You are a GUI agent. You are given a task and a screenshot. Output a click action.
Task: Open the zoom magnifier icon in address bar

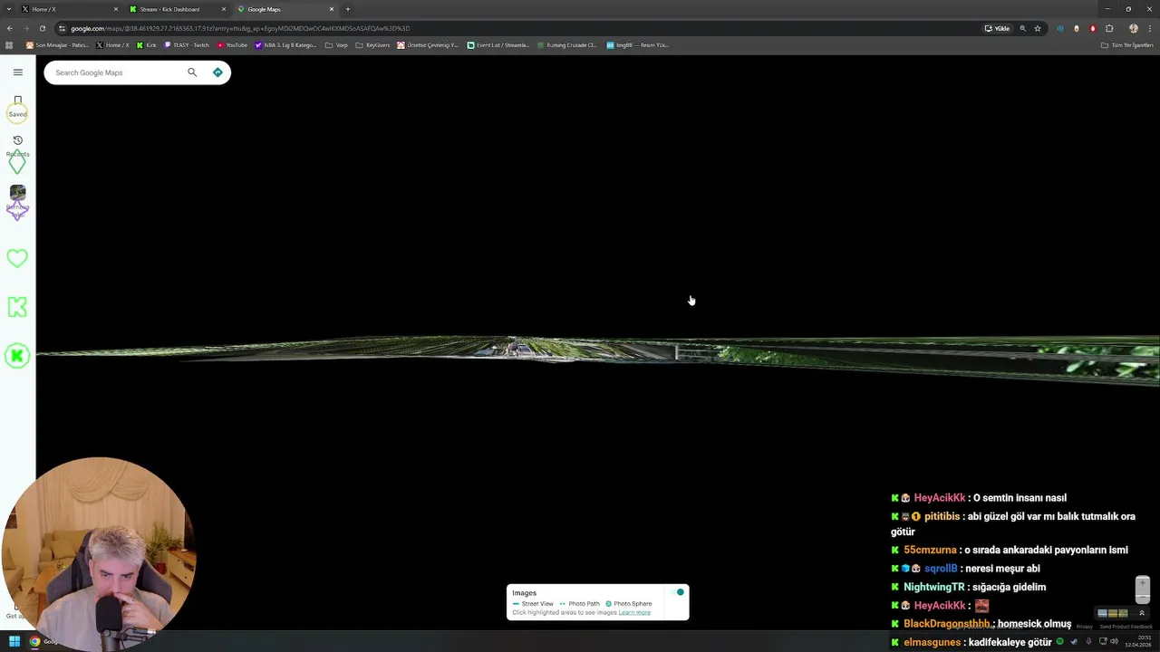(x=1023, y=28)
